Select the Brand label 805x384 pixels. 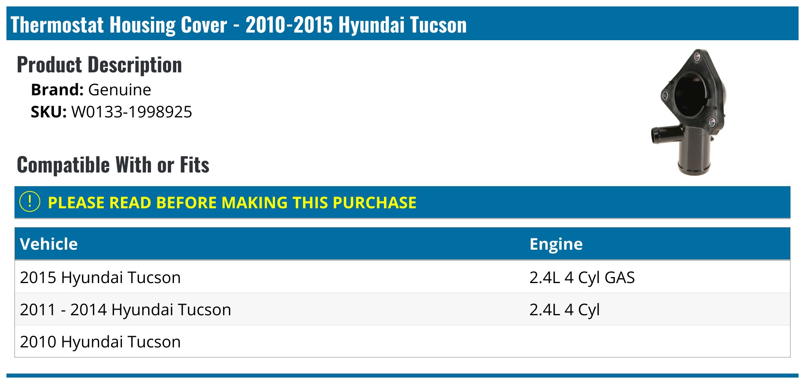tap(57, 90)
